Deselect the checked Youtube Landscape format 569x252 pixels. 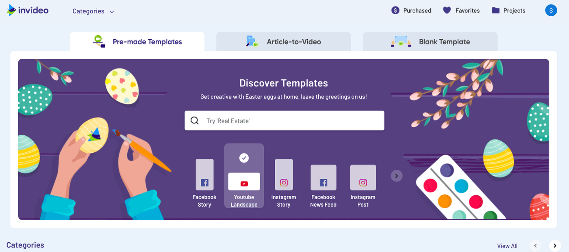(x=244, y=176)
